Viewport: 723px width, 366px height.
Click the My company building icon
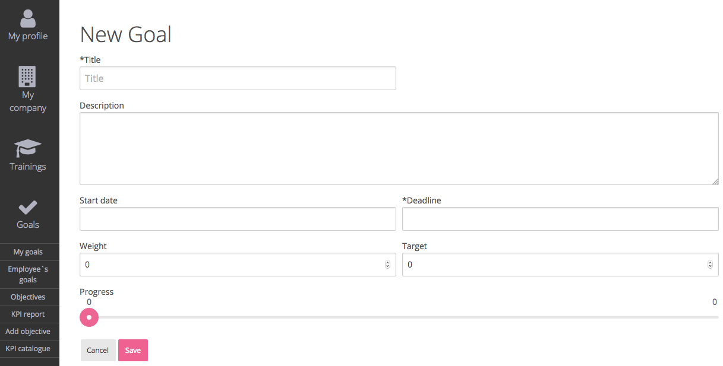point(27,77)
